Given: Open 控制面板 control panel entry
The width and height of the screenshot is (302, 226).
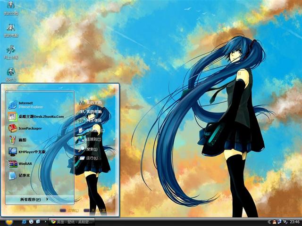Looking at the screenshot, I should point(92,130).
